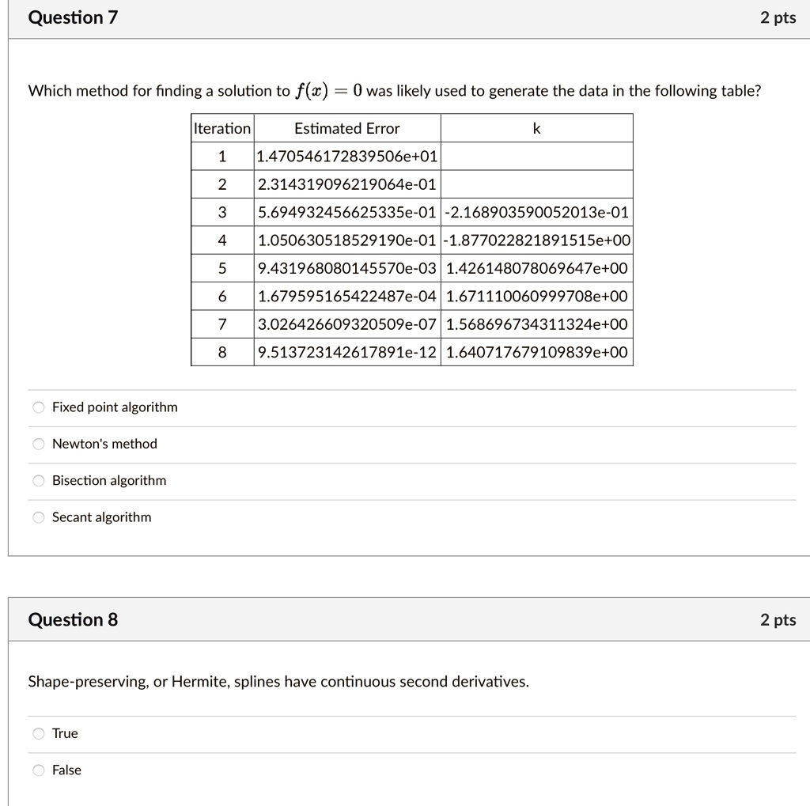Screen dimensions: 810x806
Task: Select Newton's method as the answer
Action: pos(38,444)
